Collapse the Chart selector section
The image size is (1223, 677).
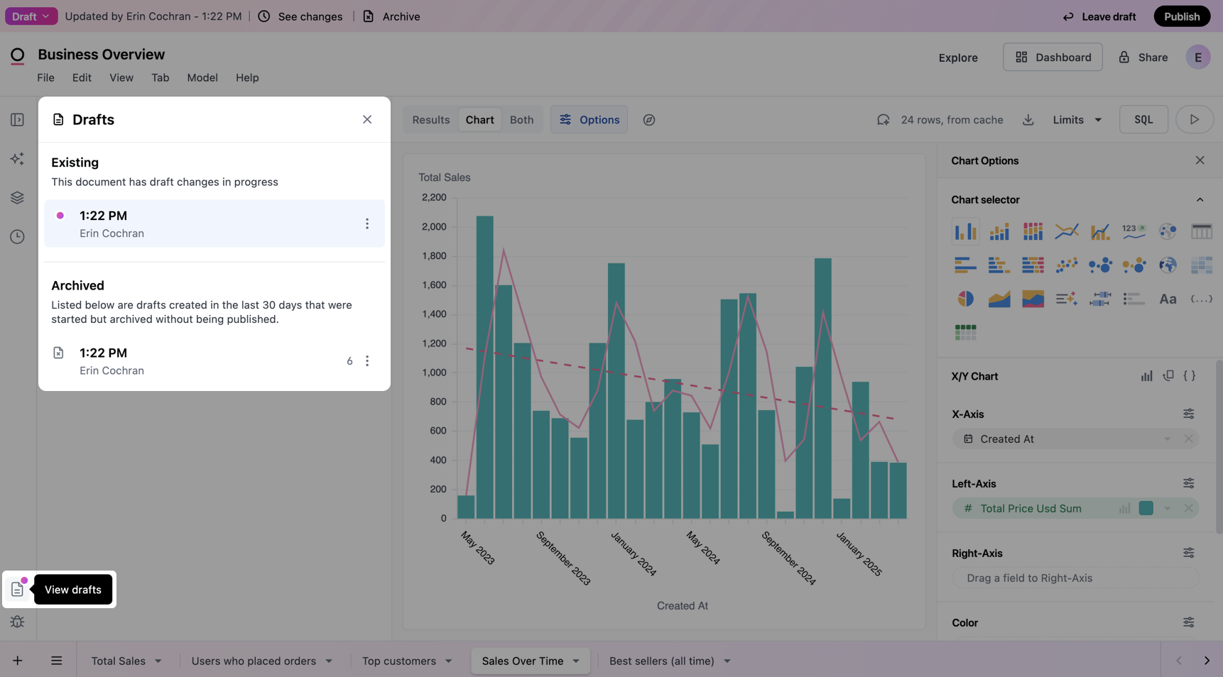tap(1200, 200)
